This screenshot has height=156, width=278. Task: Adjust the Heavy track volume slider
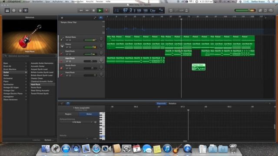pos(90,47)
